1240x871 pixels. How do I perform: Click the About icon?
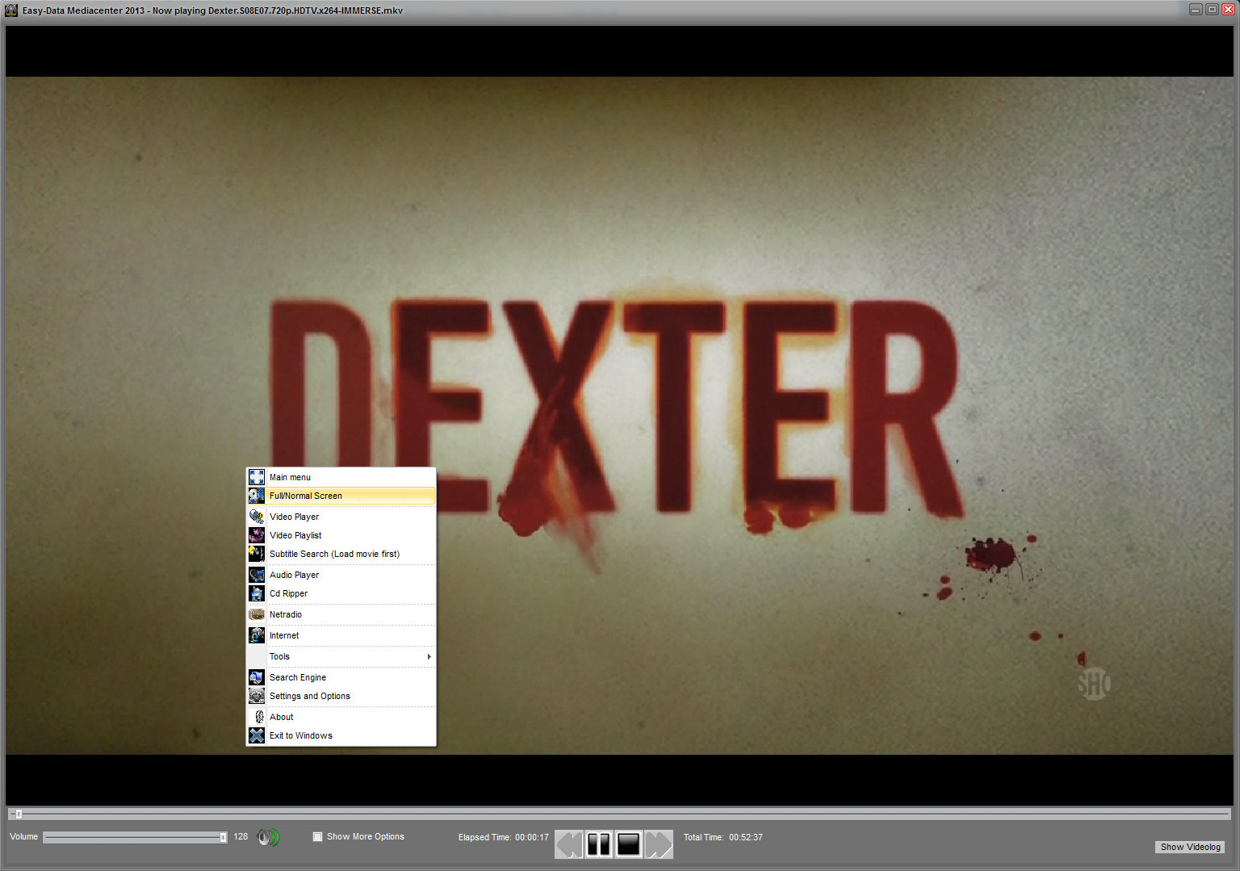[x=257, y=717]
